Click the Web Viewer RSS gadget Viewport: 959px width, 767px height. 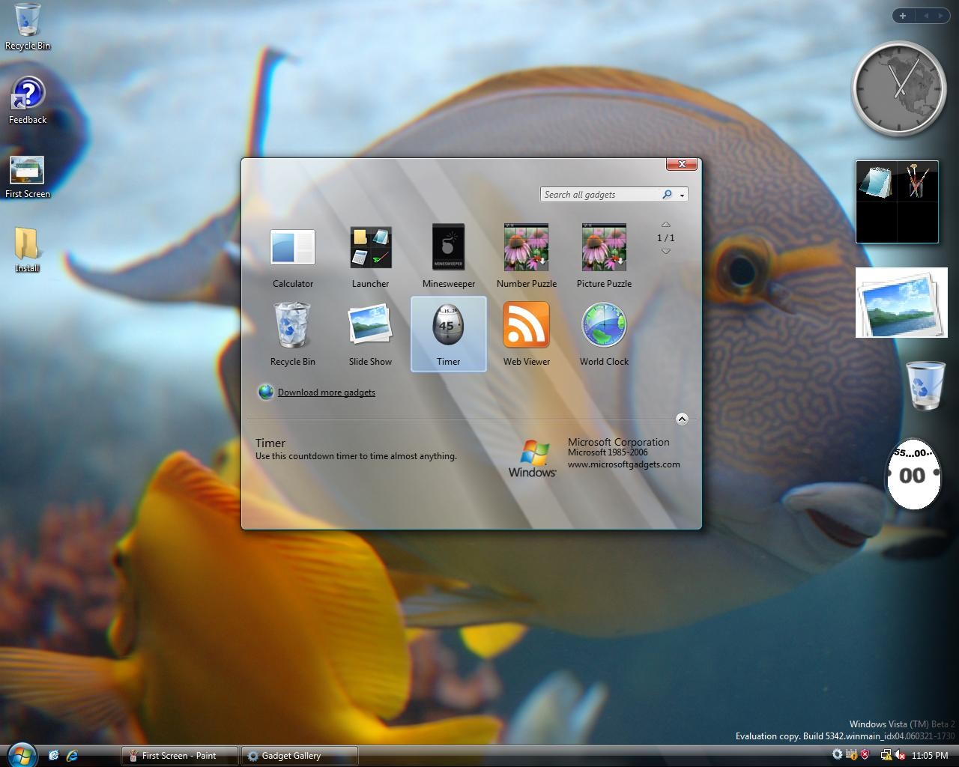526,327
